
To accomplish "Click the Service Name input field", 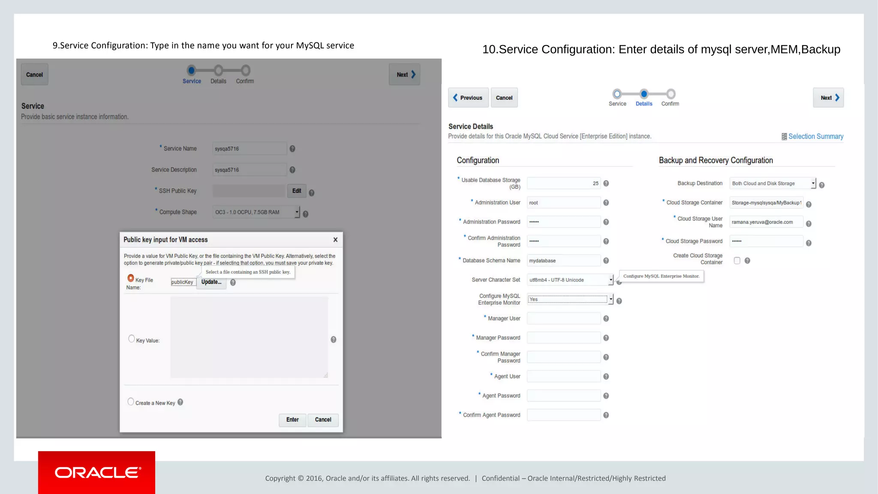I will click(x=250, y=148).
